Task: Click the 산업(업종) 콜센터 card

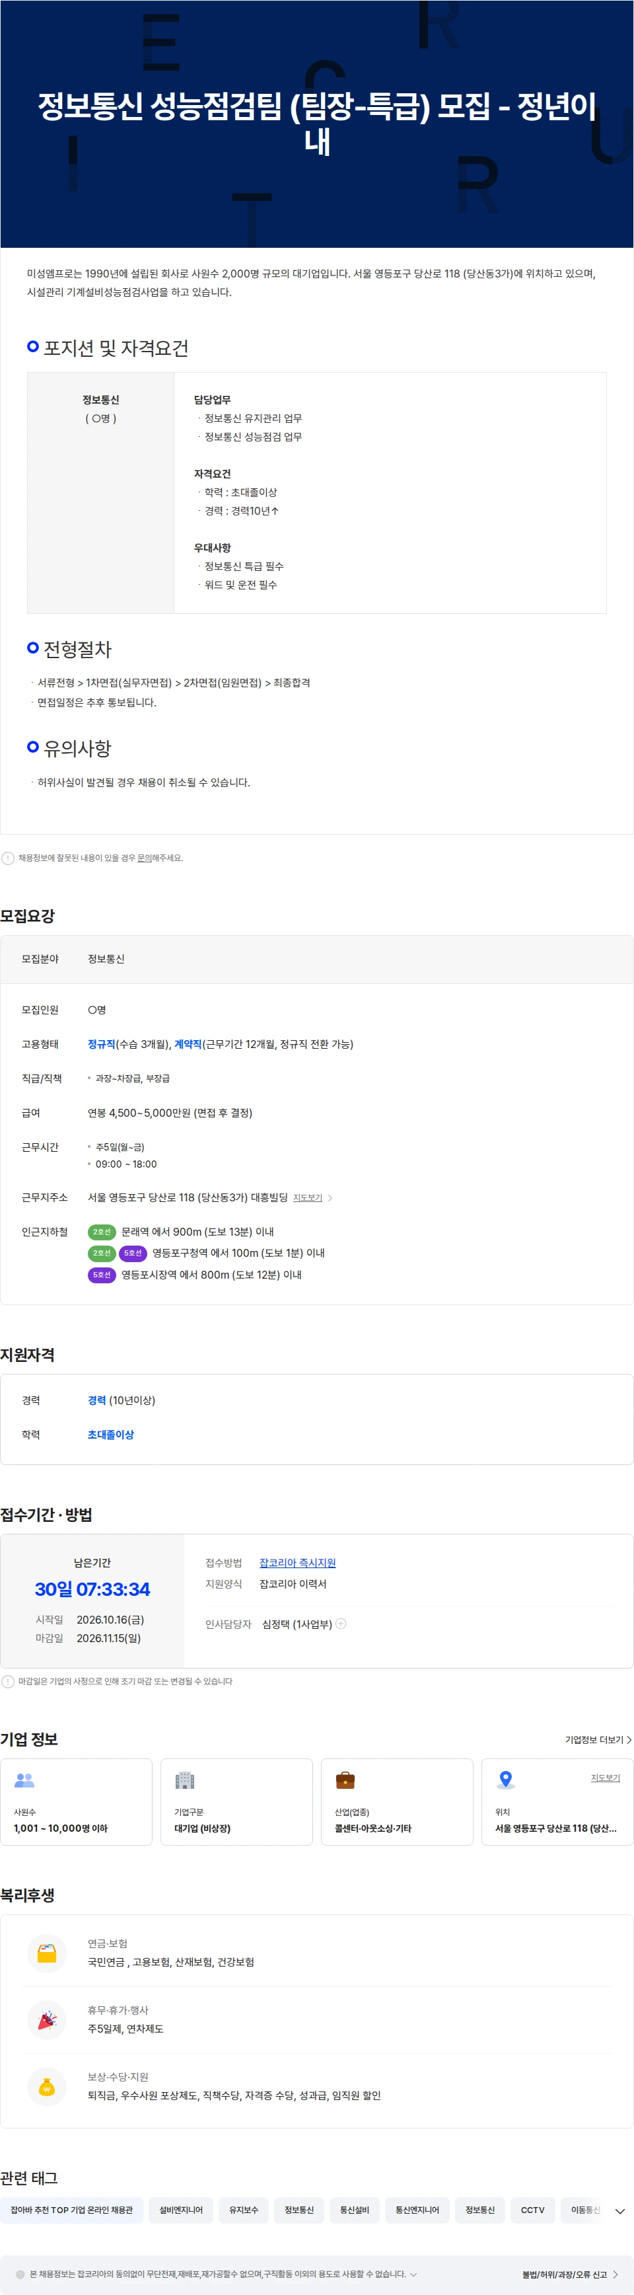Action: click(397, 1801)
